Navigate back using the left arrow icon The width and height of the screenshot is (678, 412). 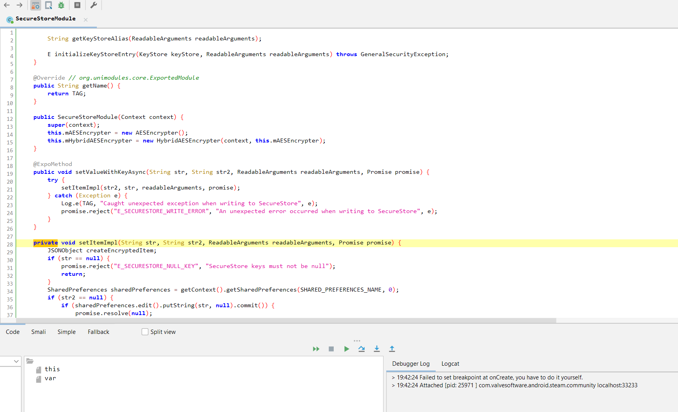tap(6, 5)
